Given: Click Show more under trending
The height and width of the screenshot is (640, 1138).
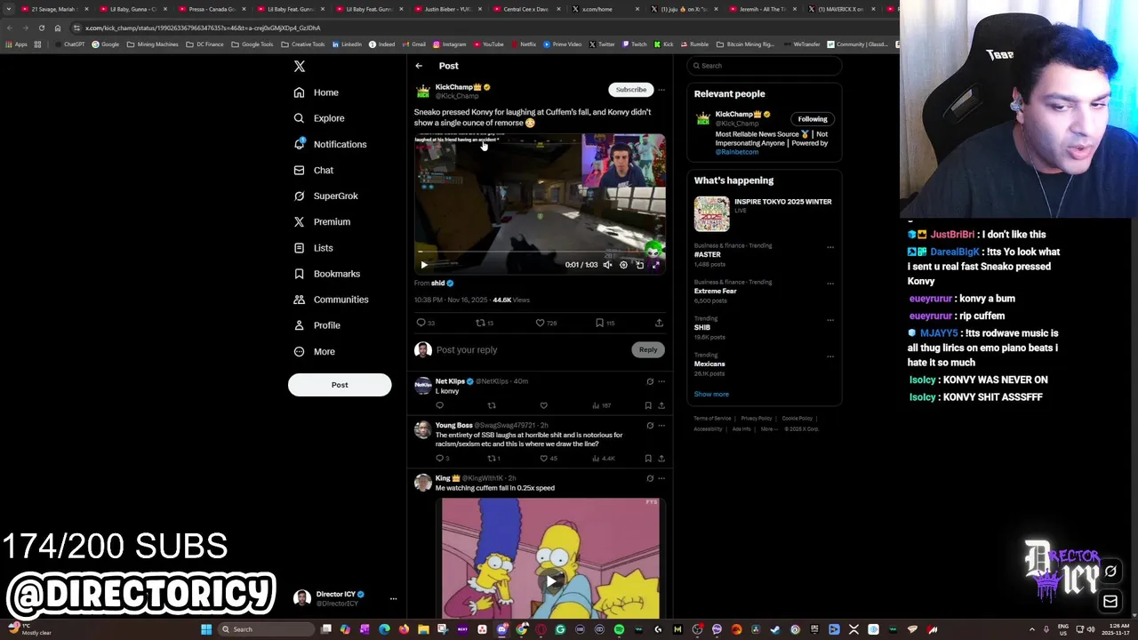Looking at the screenshot, I should [711, 394].
